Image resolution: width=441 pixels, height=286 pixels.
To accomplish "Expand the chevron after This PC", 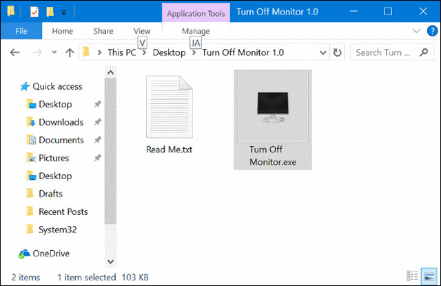I will coord(144,52).
